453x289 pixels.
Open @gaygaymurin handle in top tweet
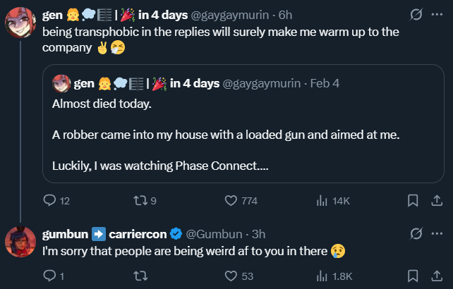tap(230, 15)
